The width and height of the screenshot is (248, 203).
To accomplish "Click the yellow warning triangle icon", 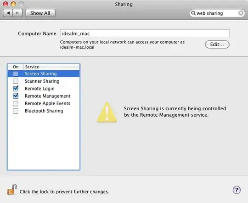I will tap(107, 113).
